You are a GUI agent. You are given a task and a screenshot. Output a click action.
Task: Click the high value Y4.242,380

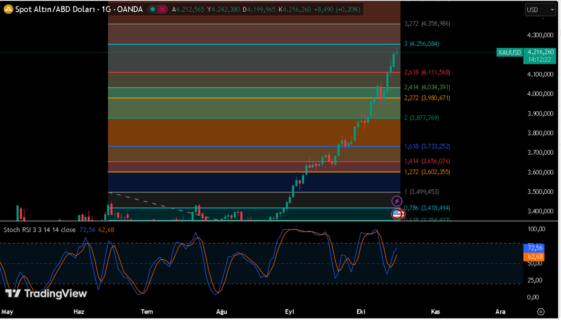click(223, 9)
